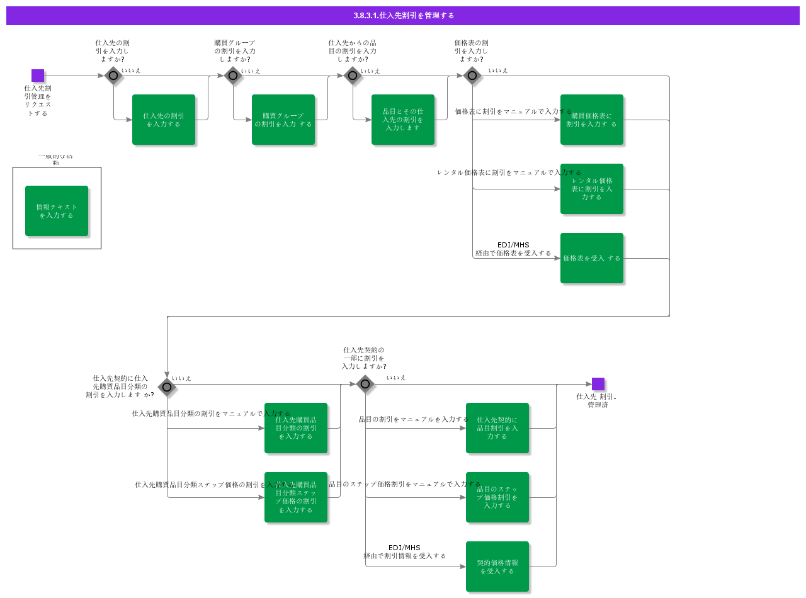
Task: Click the title bar 3.8.3.1.仕入先割引を管理する
Action: [x=403, y=16]
